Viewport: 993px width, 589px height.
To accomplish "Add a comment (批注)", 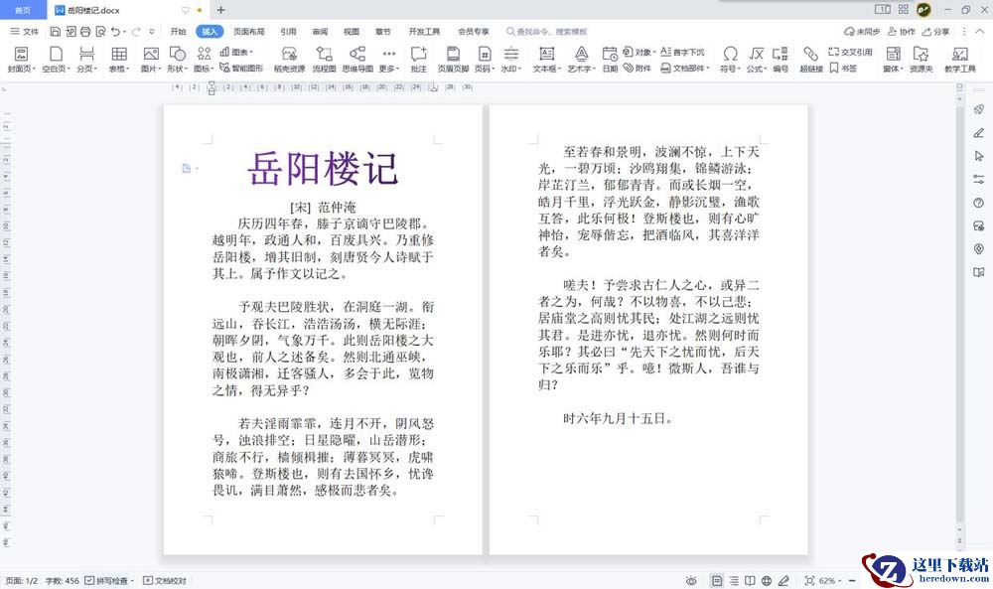I will point(419,60).
